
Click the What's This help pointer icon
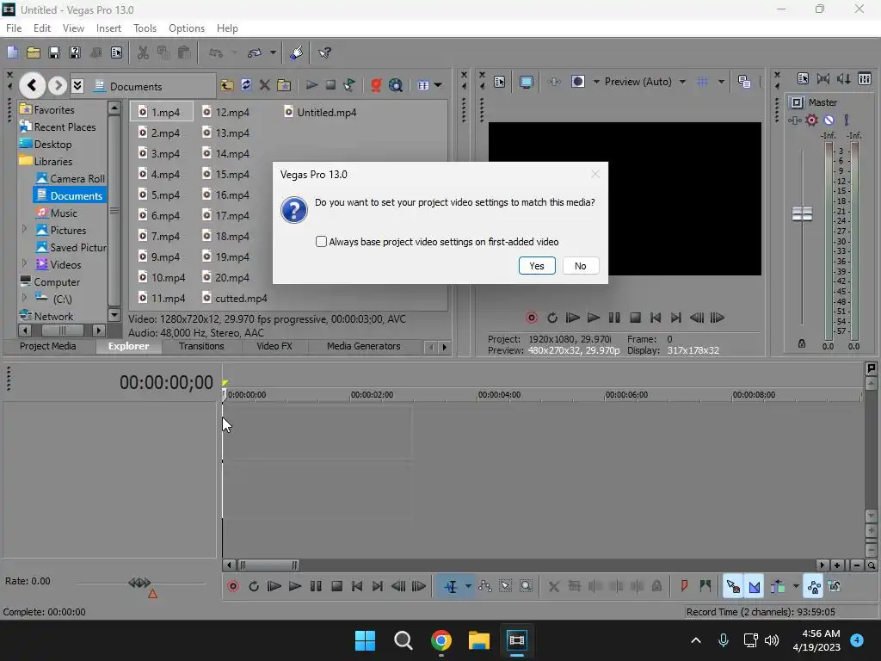click(324, 53)
